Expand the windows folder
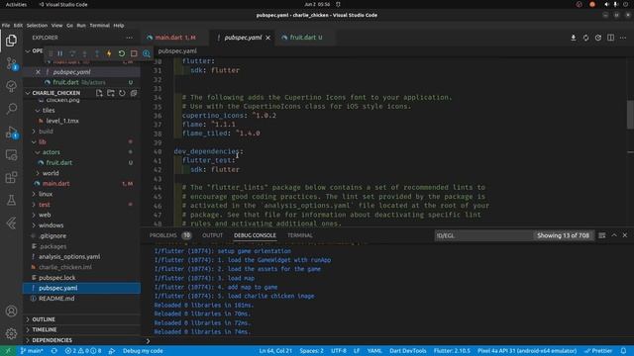The width and height of the screenshot is (634, 356). pos(34,225)
